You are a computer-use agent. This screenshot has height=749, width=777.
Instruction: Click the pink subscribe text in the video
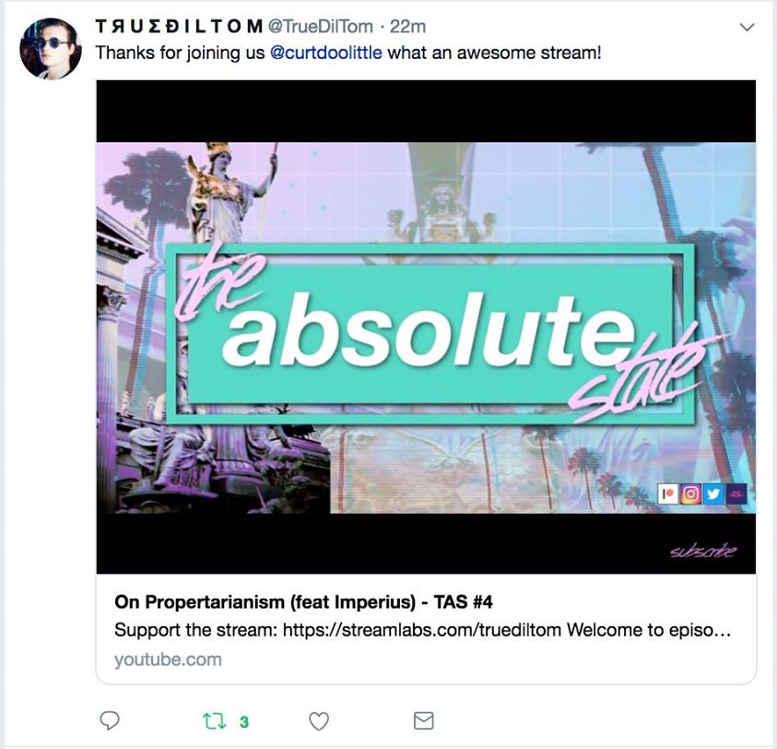coord(703,551)
